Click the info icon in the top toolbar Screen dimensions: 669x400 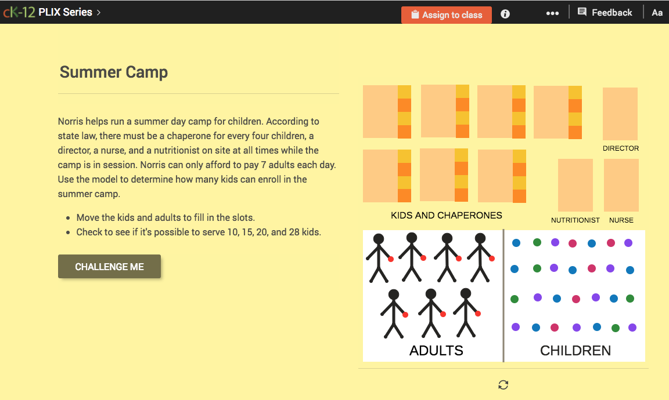(x=505, y=14)
